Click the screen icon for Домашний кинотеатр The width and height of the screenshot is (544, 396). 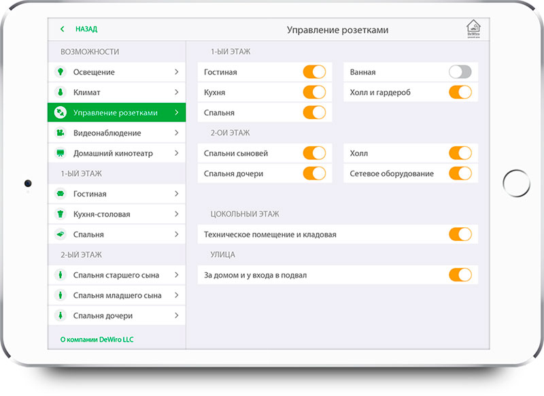(x=61, y=153)
